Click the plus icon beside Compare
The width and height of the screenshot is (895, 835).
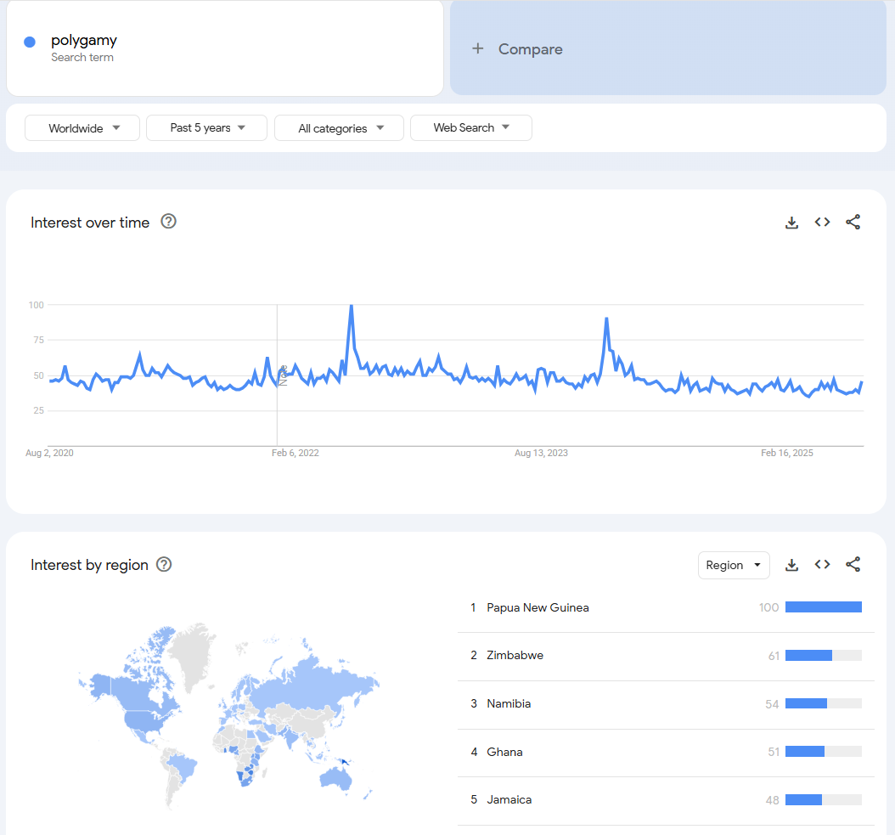click(x=478, y=48)
